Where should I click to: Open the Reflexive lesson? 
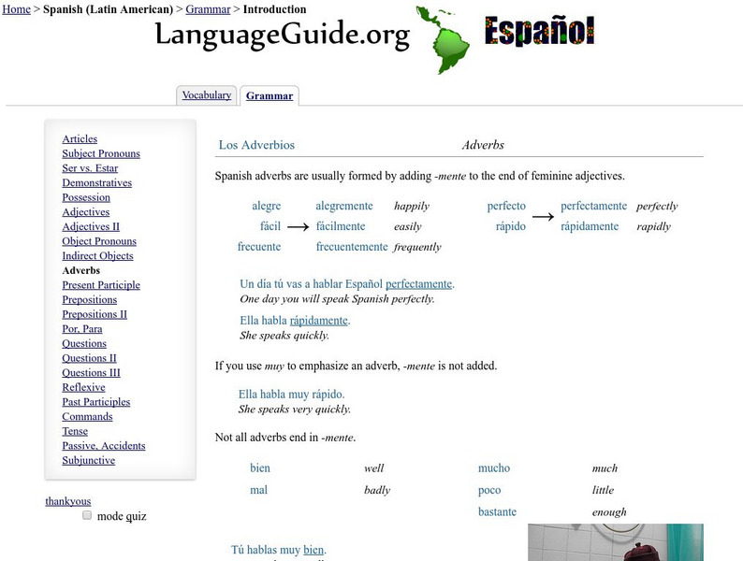pyautogui.click(x=83, y=387)
